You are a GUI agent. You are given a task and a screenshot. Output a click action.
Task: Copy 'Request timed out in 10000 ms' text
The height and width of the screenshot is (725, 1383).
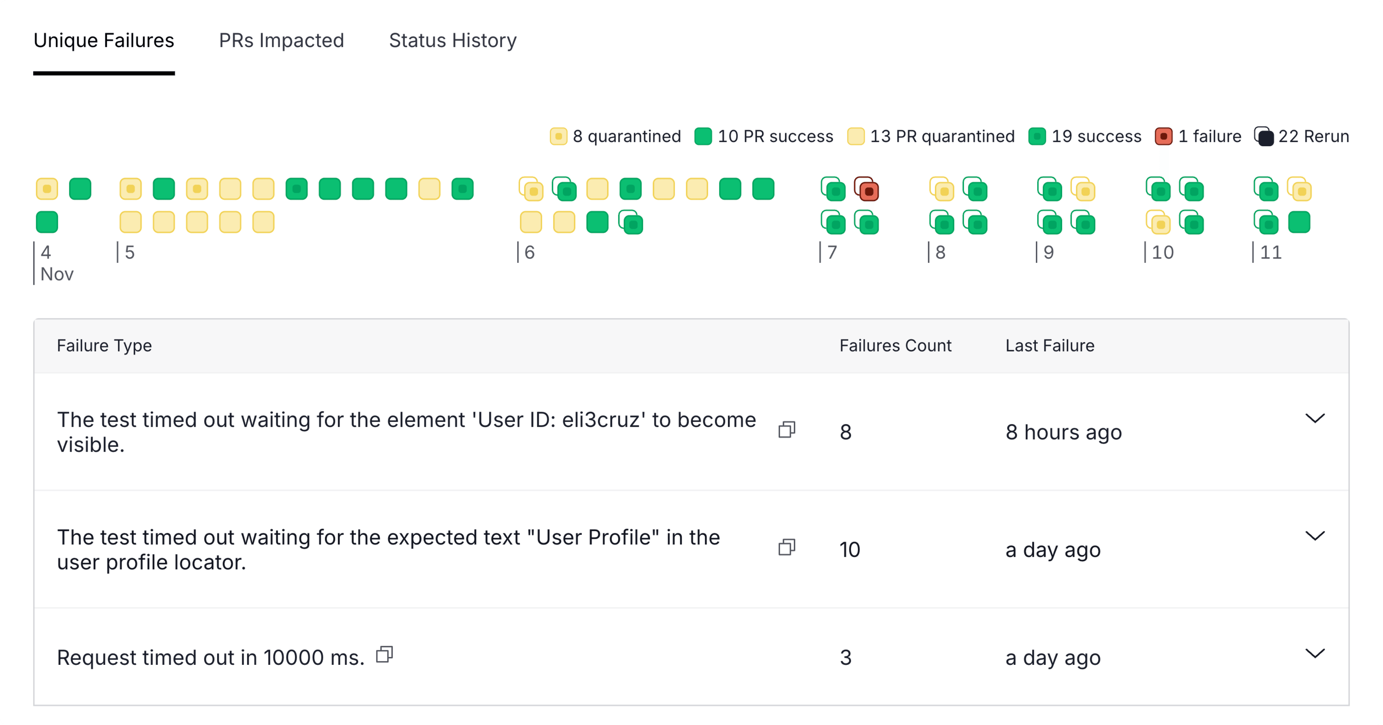384,655
